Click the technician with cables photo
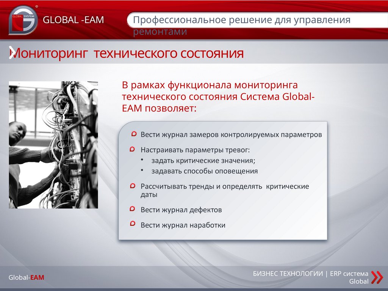This screenshot has height=291, width=388. [x=53, y=145]
